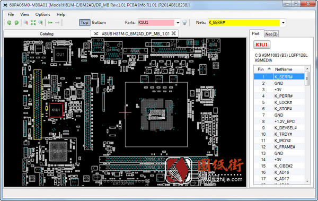Click the EATXPWR connector label
The height and width of the screenshot is (201, 318).
tap(123, 183)
